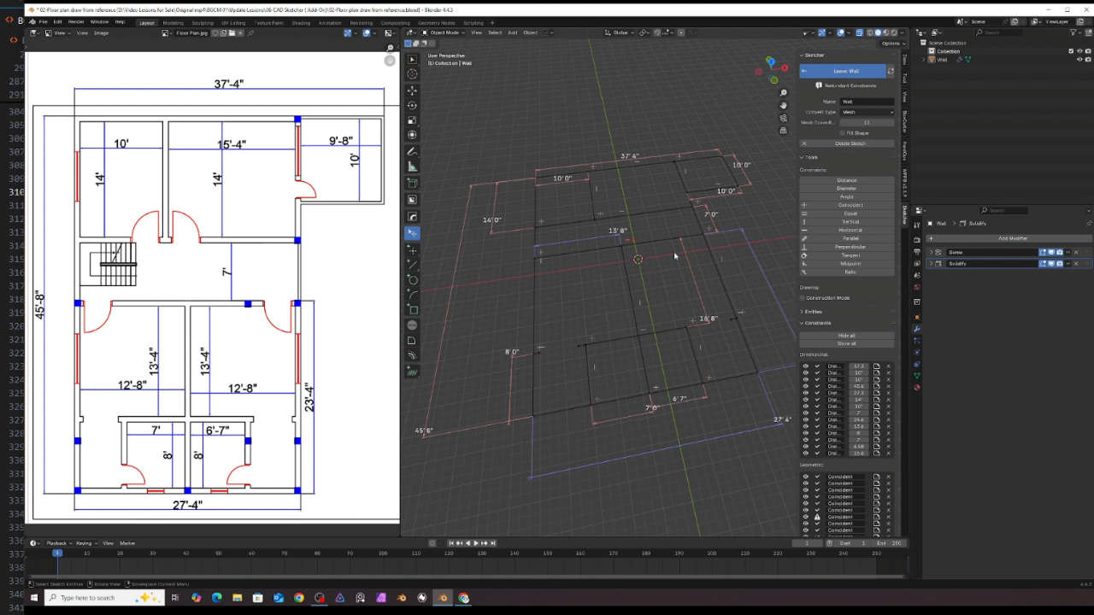Image resolution: width=1094 pixels, height=615 pixels.
Task: Select the Move tool in the viewport toolbar
Action: (412, 90)
